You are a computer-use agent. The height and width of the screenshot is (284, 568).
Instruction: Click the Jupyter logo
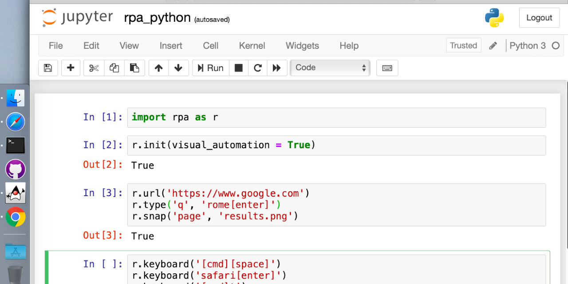tap(77, 18)
